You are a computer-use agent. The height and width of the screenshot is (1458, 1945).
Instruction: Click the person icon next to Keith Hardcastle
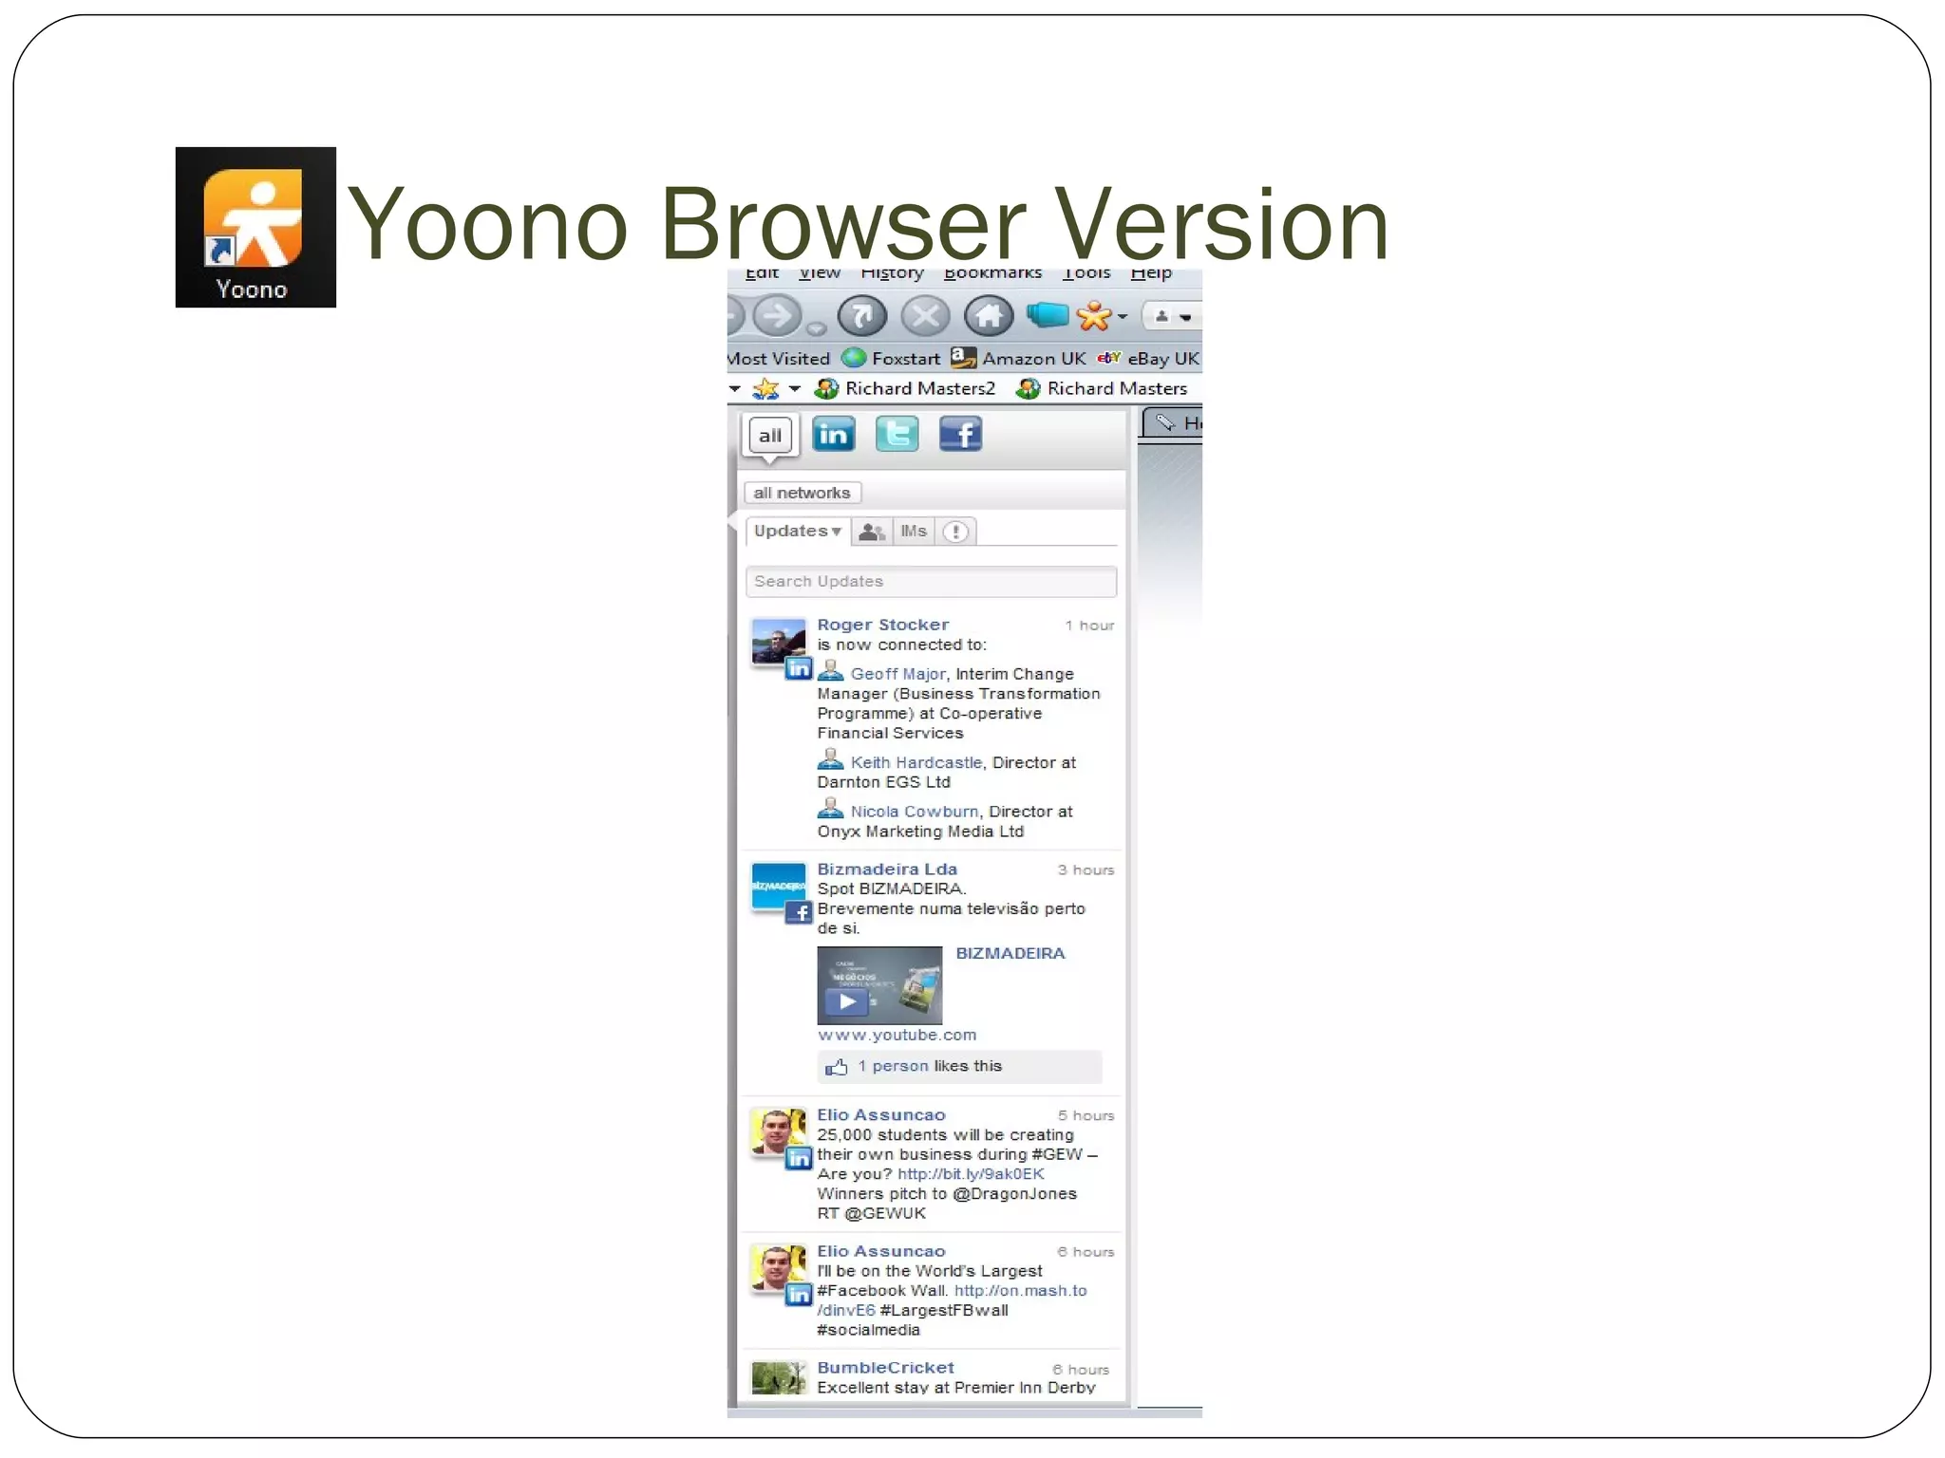[830, 760]
